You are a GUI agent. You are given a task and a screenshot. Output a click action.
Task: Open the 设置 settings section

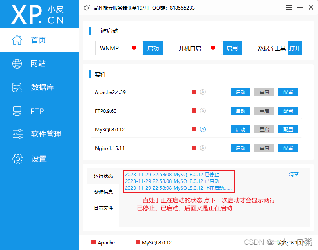pos(38,158)
